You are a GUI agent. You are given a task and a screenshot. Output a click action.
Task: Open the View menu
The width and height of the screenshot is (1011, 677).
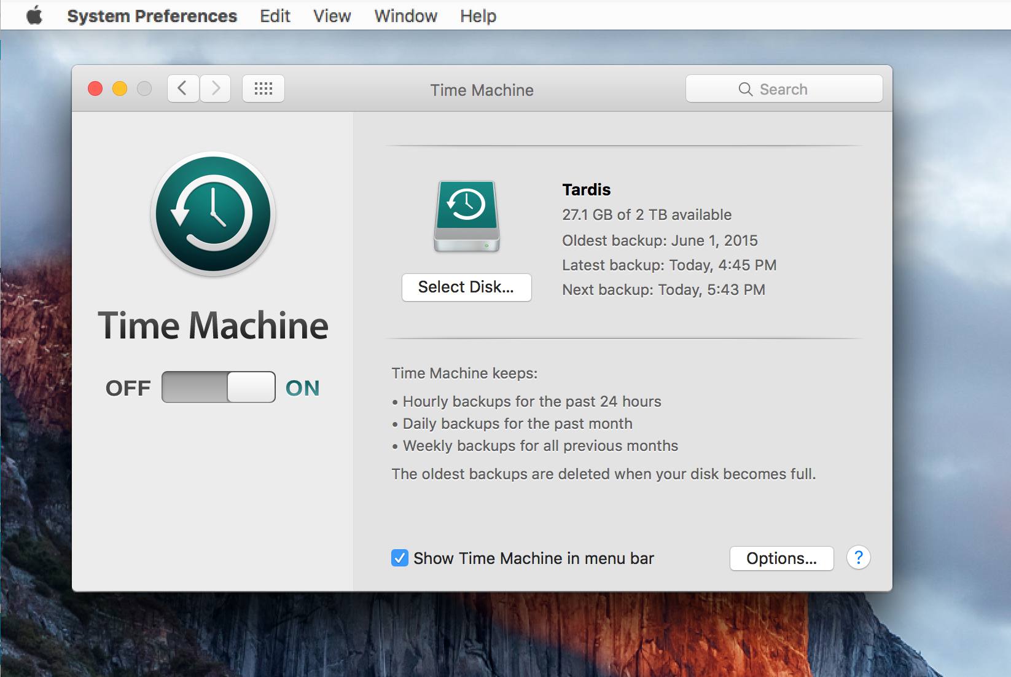coord(332,16)
